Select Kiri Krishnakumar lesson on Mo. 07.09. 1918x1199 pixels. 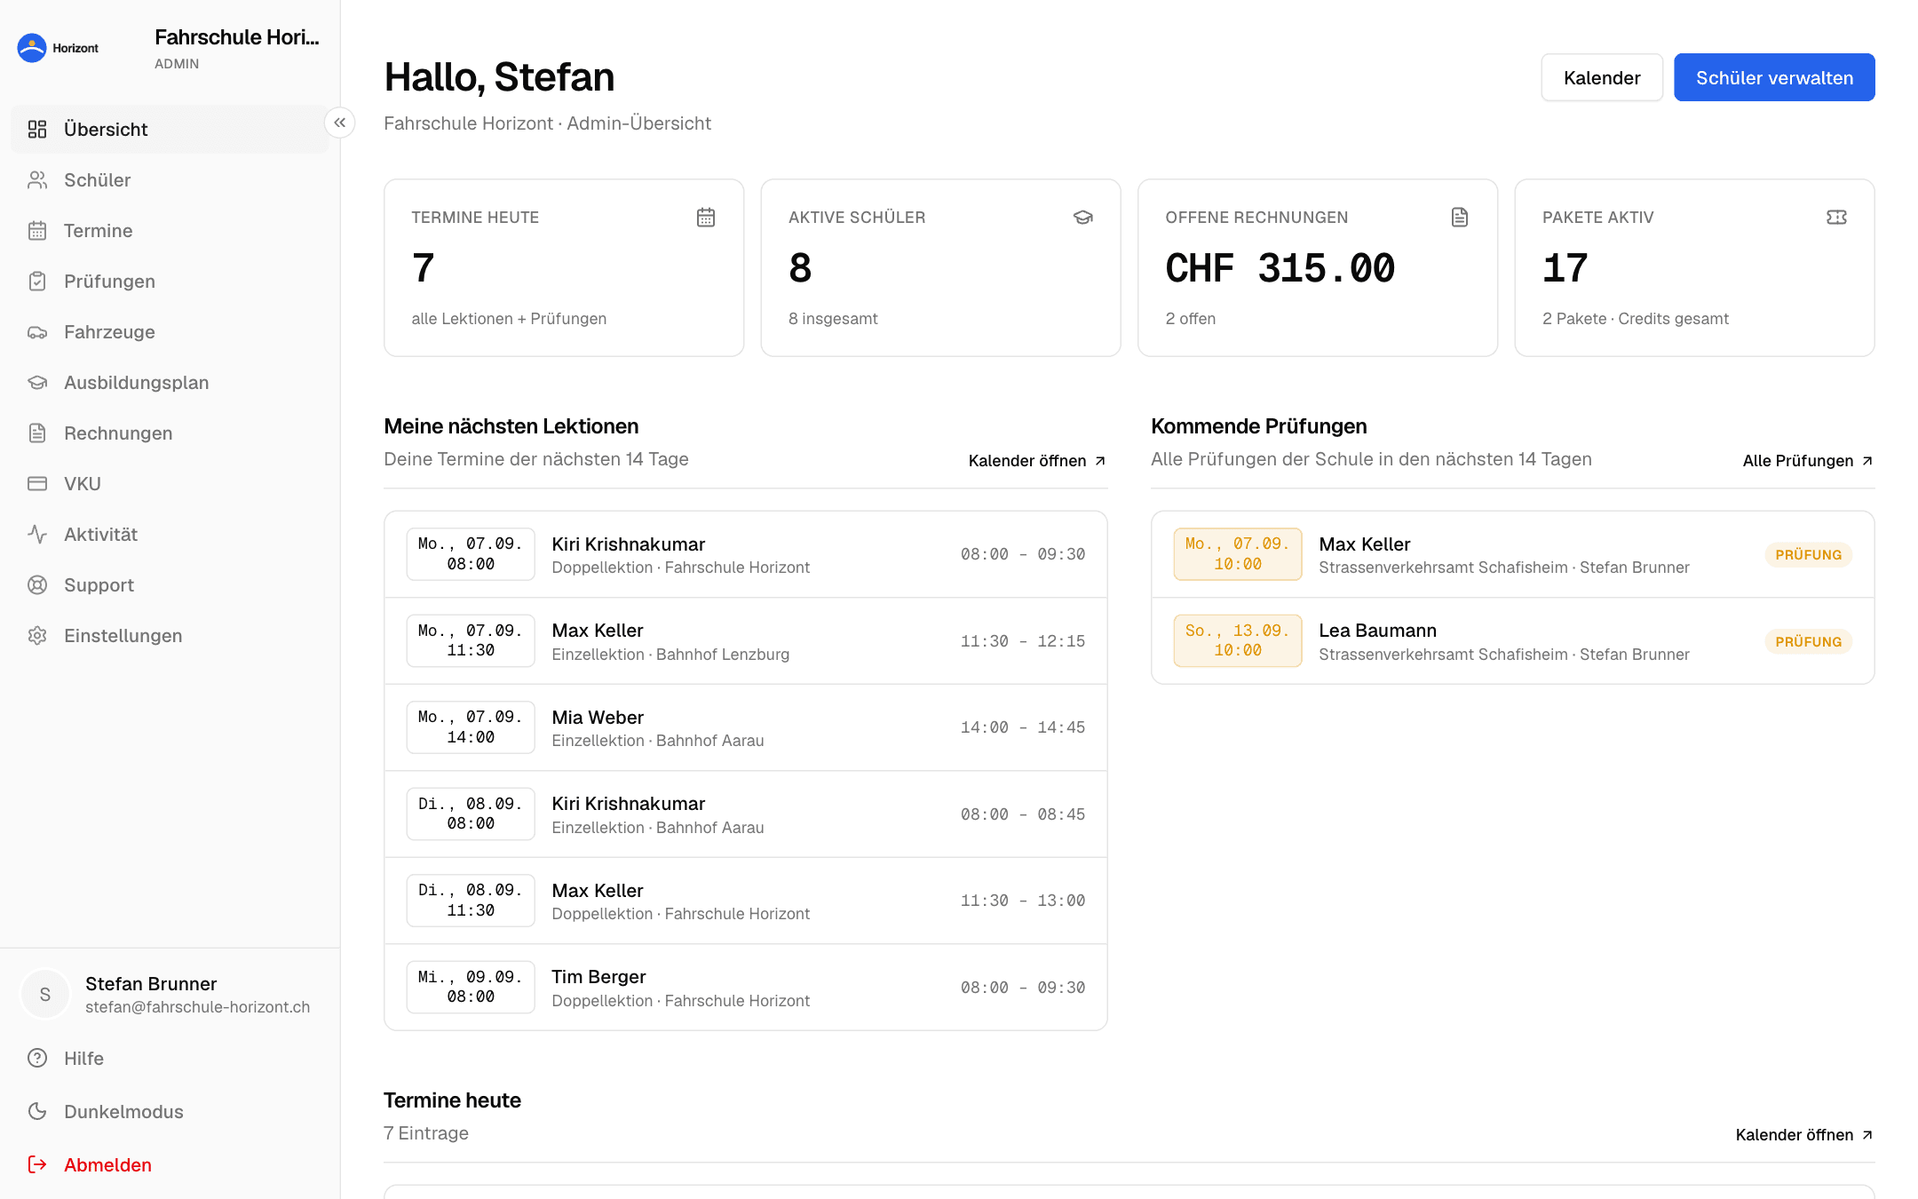tap(746, 554)
